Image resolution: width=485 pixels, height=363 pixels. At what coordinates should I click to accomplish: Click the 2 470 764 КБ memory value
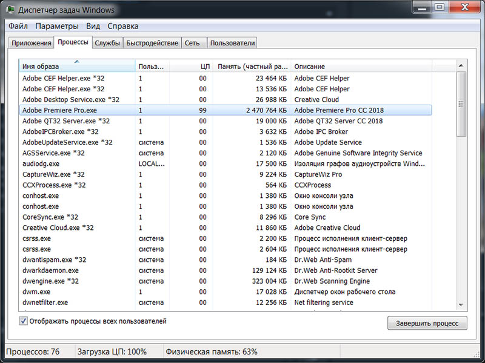[266, 110]
